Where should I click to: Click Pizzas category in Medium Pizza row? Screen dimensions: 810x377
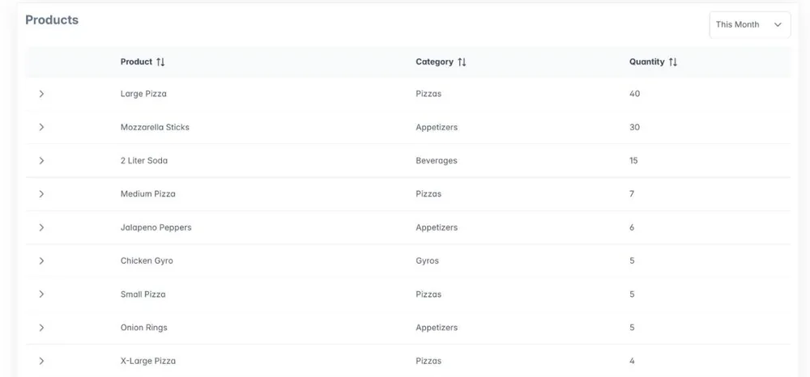click(428, 194)
